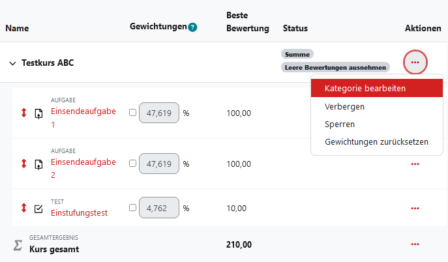The width and height of the screenshot is (448, 262).
Task: Click the Einstufungstest weight field showing 4,762
Action: pyautogui.click(x=159, y=208)
